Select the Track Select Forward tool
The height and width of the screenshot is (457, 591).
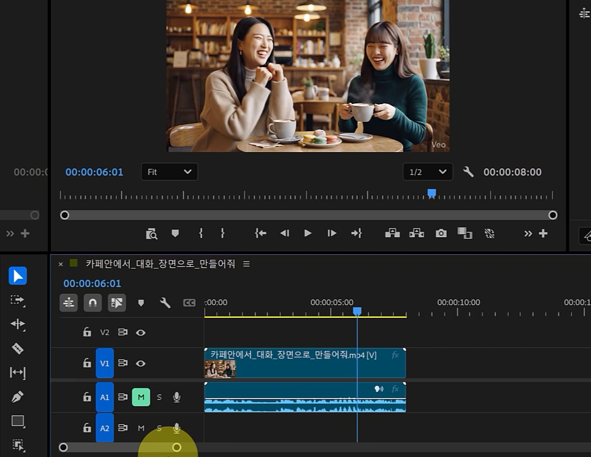pyautogui.click(x=17, y=300)
